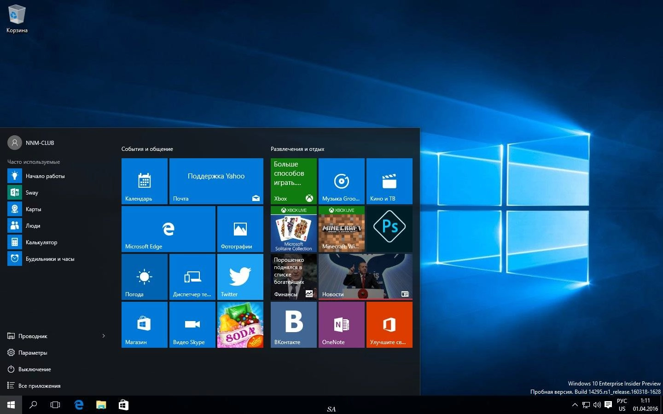
Task: Open Task View on the taskbar
Action: coord(55,405)
